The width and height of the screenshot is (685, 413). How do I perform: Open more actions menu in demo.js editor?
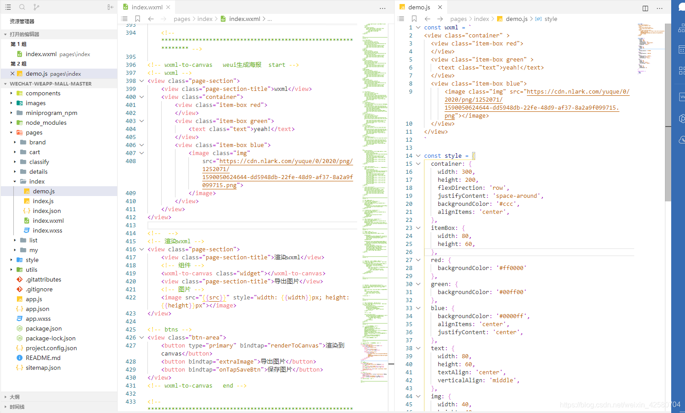660,8
